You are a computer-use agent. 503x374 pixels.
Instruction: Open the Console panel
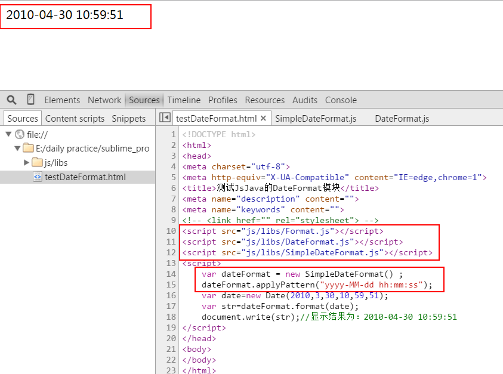(x=341, y=100)
